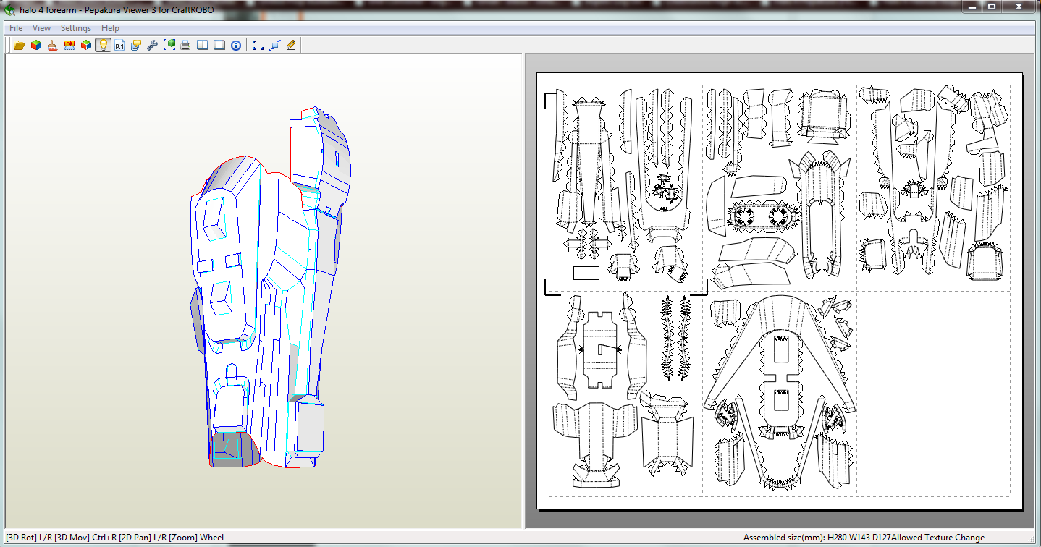Toggle the light bulb lighting button
Viewport: 1041px width, 547px height.
coord(103,45)
